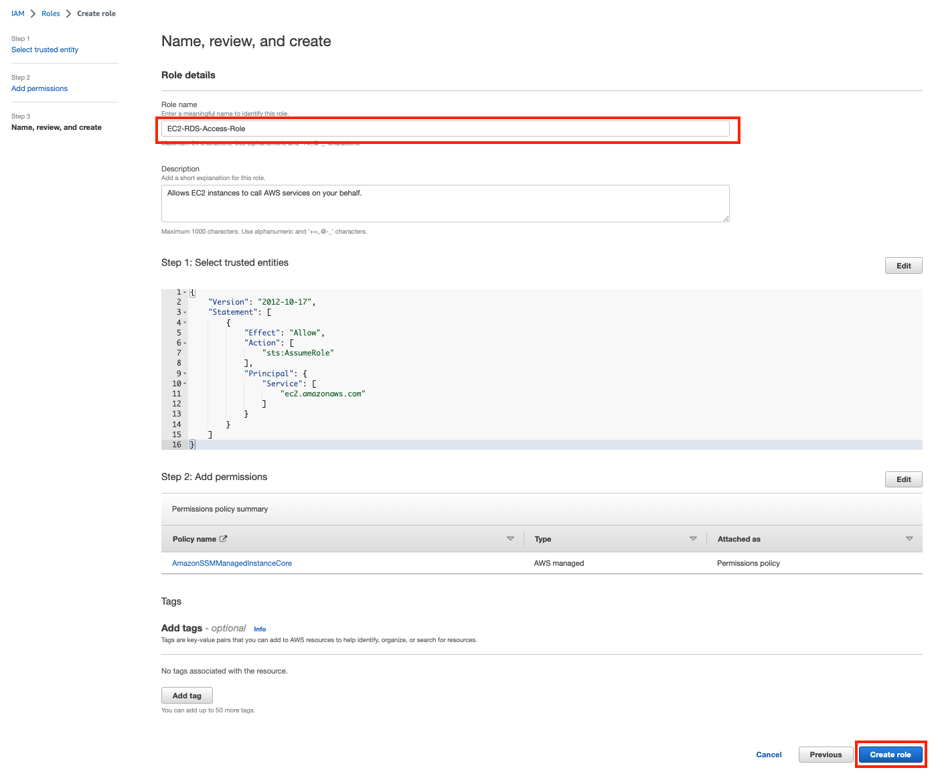Edit the Step 2 permissions section

[903, 479]
